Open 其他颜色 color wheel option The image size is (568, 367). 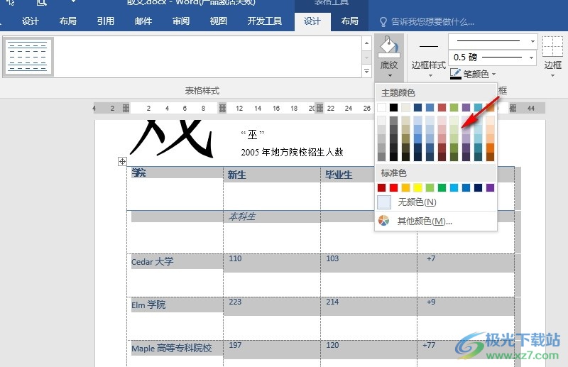pos(384,221)
